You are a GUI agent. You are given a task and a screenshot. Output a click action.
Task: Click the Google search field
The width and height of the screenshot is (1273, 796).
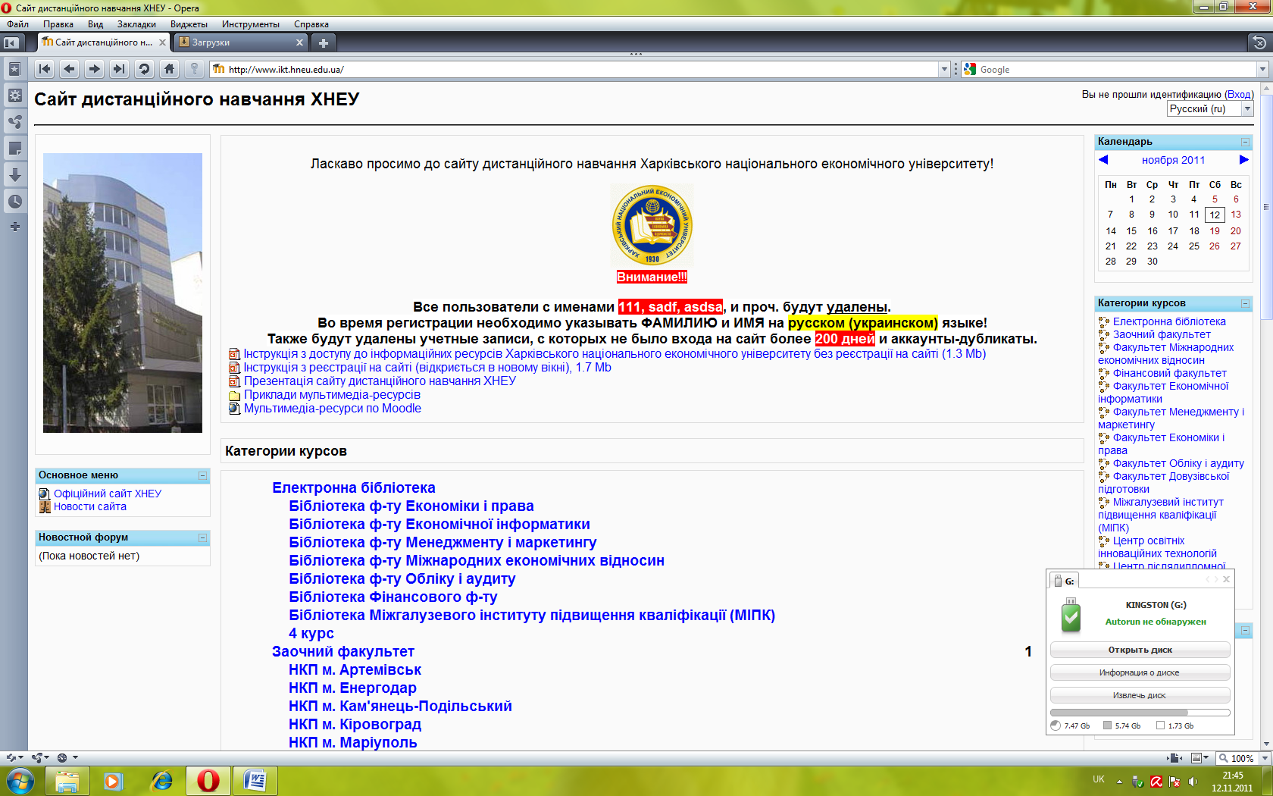point(1116,69)
